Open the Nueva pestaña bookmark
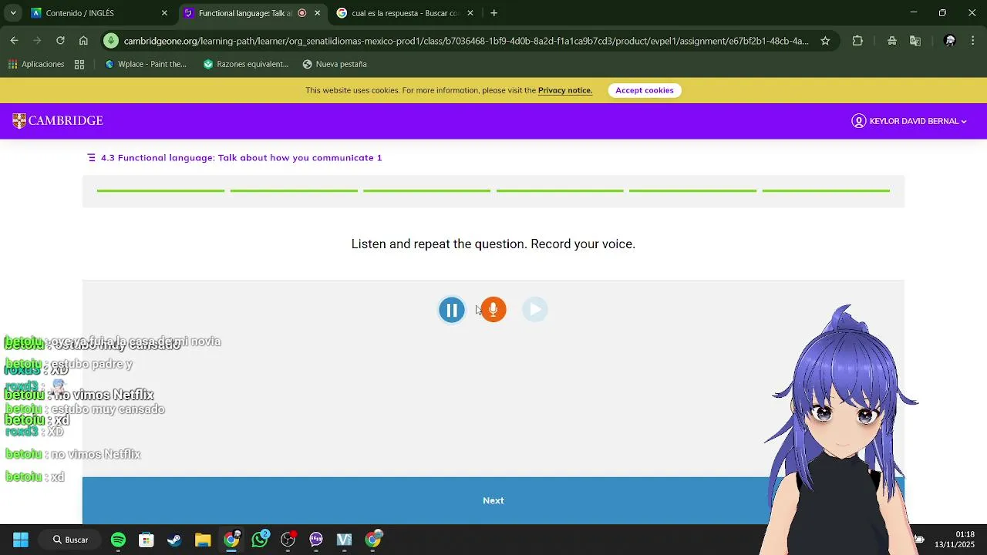Image resolution: width=987 pixels, height=555 pixels. coord(335,64)
